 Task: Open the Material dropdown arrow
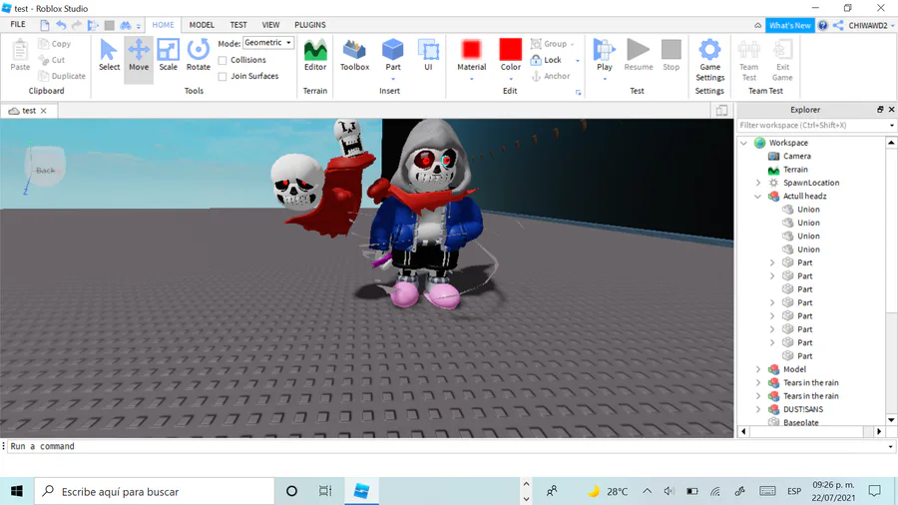(471, 79)
